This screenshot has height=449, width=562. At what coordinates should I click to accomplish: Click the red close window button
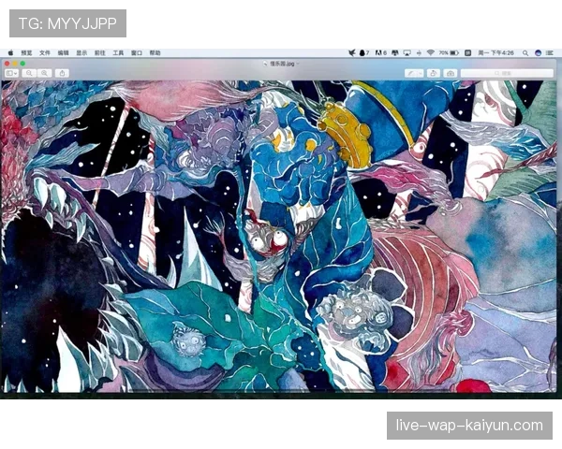tap(7, 64)
